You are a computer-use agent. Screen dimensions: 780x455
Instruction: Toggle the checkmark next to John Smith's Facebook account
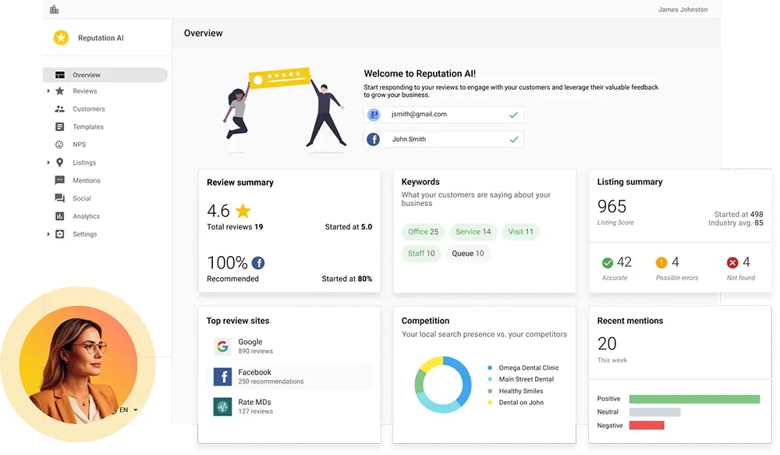pyautogui.click(x=513, y=140)
